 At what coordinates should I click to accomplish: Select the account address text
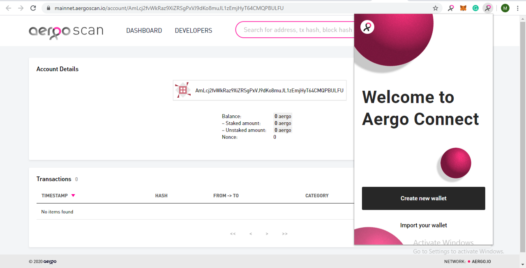tap(269, 90)
